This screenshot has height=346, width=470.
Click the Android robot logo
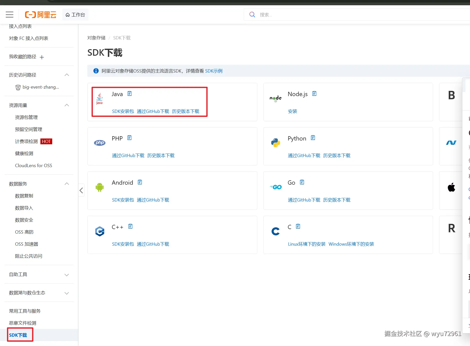click(x=100, y=187)
